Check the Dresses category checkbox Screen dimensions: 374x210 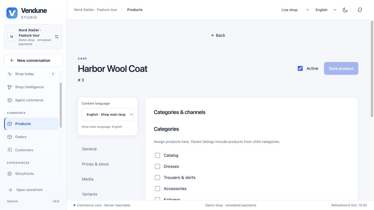click(157, 167)
